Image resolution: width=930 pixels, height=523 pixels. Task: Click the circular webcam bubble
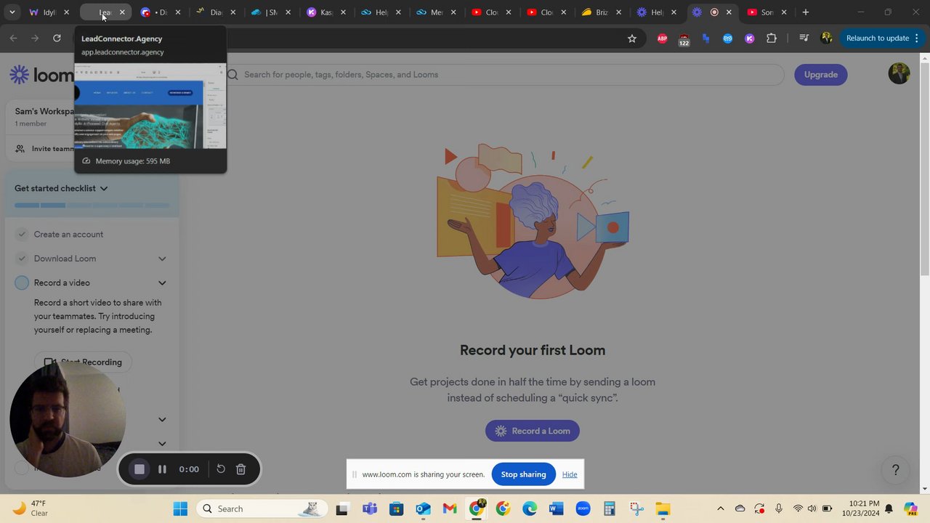67,420
